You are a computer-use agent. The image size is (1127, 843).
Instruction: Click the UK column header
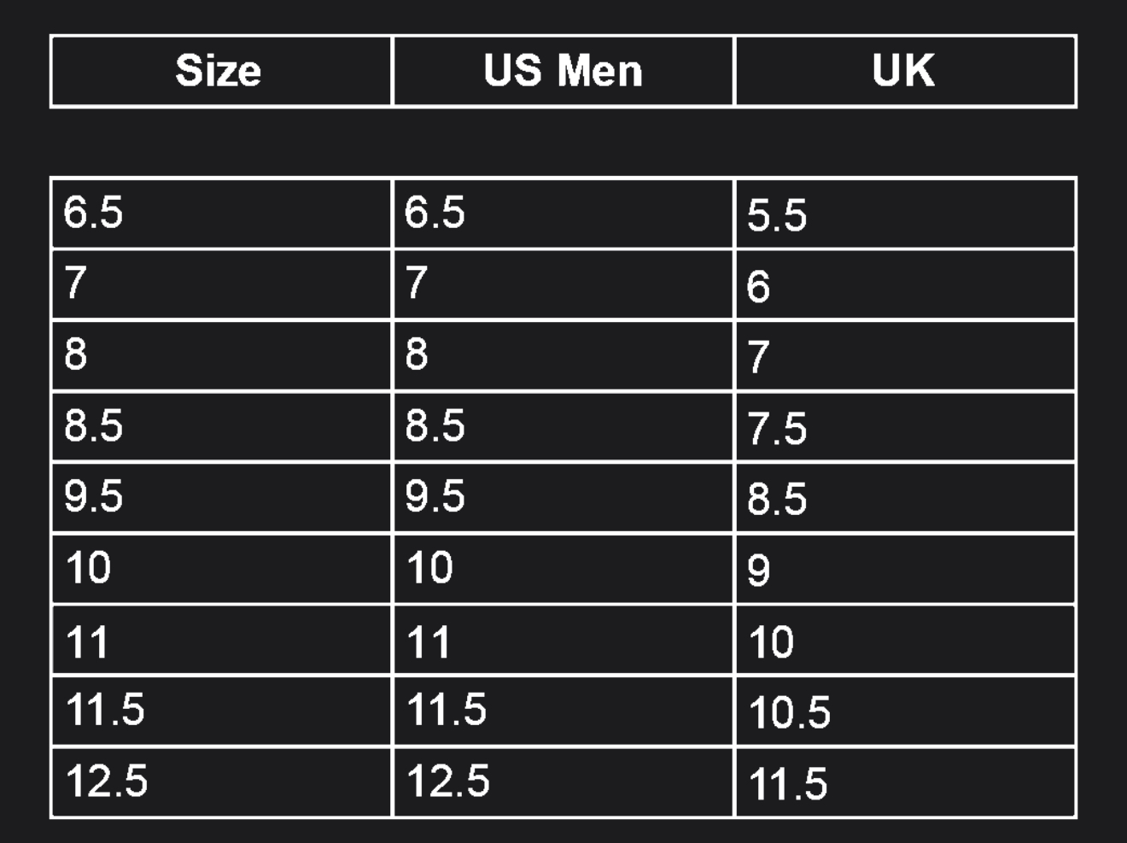pyautogui.click(x=904, y=71)
